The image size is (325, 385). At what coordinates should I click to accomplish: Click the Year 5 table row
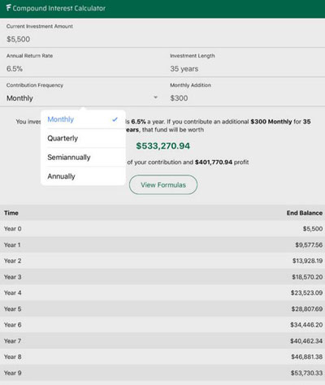click(162, 309)
